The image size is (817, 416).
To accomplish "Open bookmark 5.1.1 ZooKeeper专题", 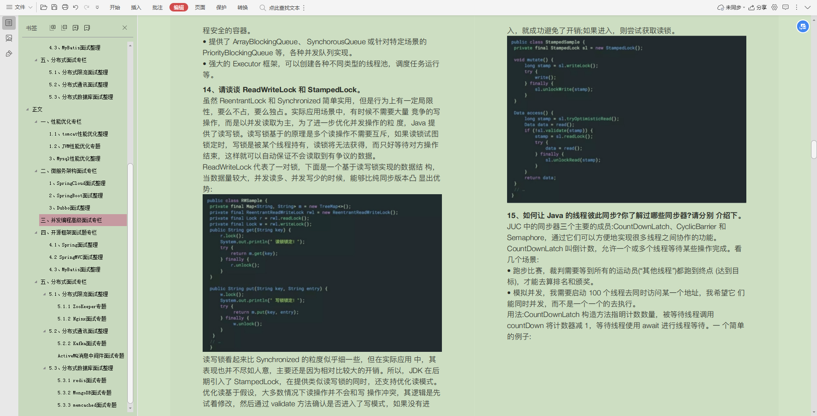I will [82, 306].
